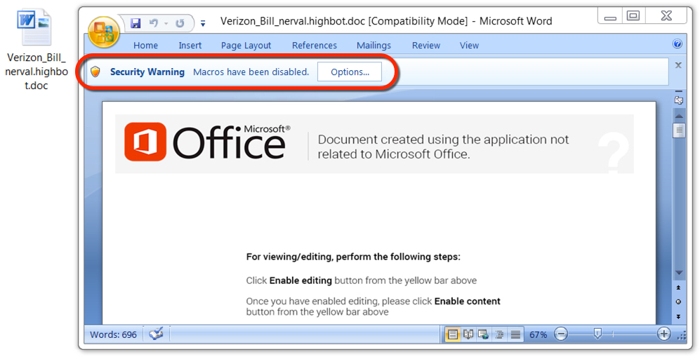The height and width of the screenshot is (359, 700).
Task: Expand the Customize Quick Access Toolbar arrow
Action: [x=203, y=24]
